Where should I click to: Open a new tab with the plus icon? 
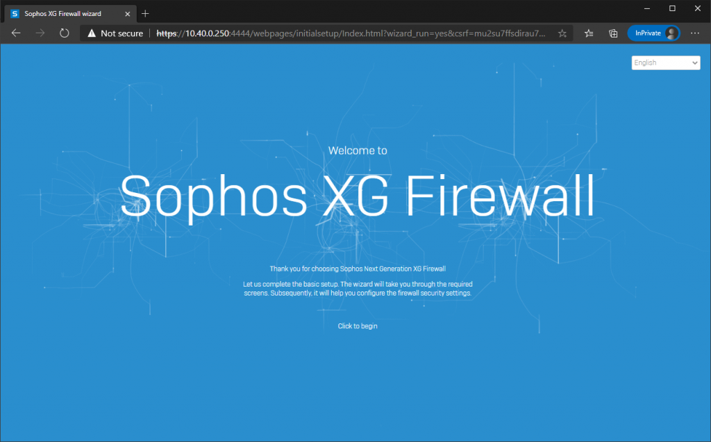coord(145,14)
